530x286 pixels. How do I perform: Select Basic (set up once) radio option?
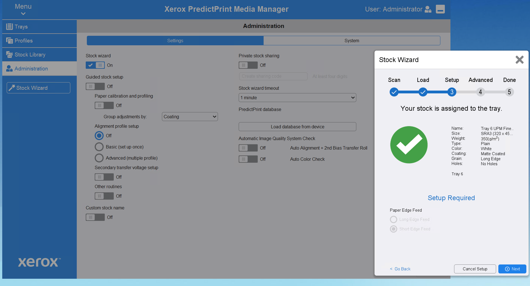coord(99,147)
